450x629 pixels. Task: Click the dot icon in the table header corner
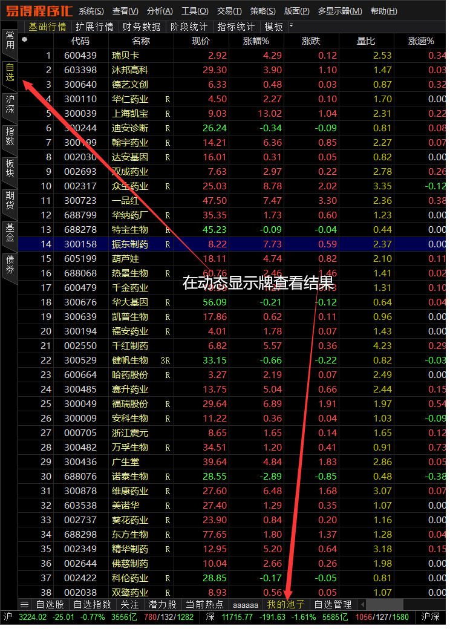pos(24,39)
